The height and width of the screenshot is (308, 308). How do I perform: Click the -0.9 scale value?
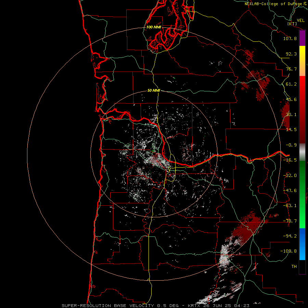pos(291,145)
